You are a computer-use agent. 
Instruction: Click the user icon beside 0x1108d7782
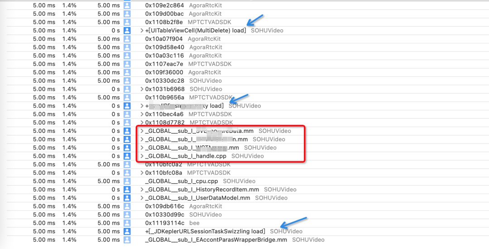point(127,122)
